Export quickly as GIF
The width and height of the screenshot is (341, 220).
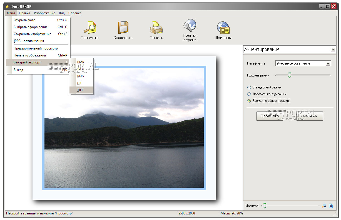tap(81, 83)
